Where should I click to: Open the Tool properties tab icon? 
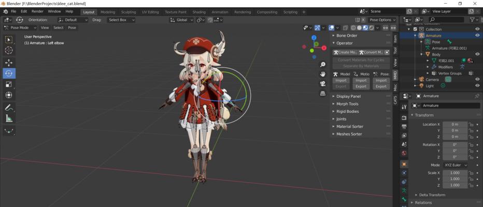pos(404,107)
